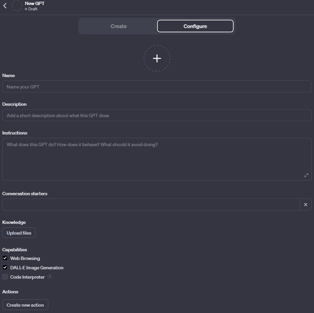314x313 pixels.
Task: Click the help icon beside Code Interpreter
Action: [x=50, y=277]
